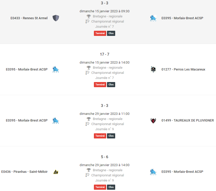Image resolution: width=216 pixels, height=191 pixels.
Task: Click Bretagne - regionale in the 14:00 January 15 match
Action: click(x=107, y=68)
